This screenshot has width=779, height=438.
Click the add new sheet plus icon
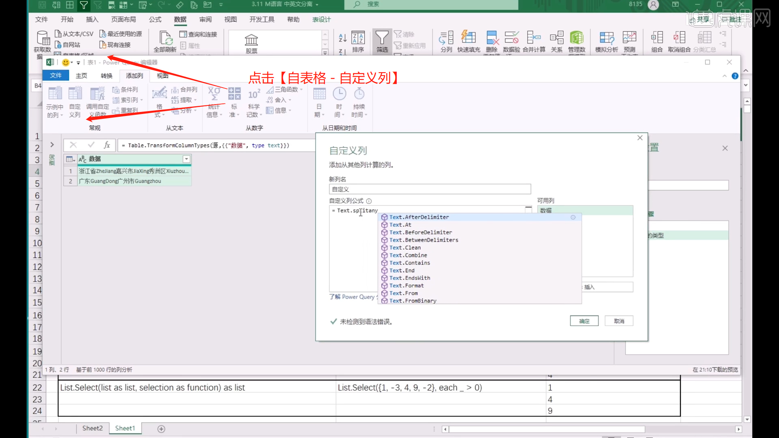[161, 429]
